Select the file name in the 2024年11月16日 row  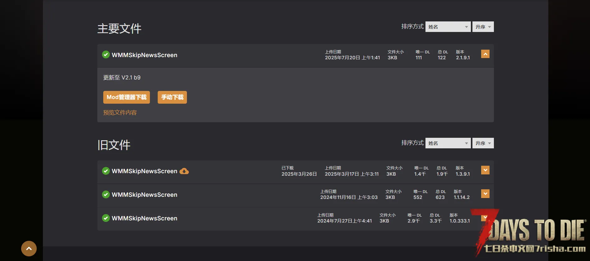pyautogui.click(x=145, y=195)
